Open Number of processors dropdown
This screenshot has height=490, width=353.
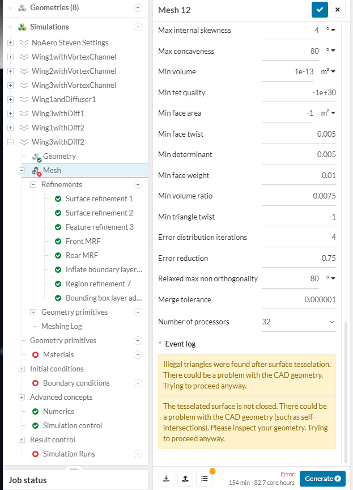click(299, 322)
